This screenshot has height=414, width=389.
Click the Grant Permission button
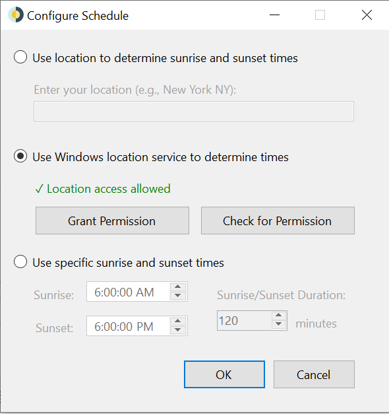click(x=112, y=221)
